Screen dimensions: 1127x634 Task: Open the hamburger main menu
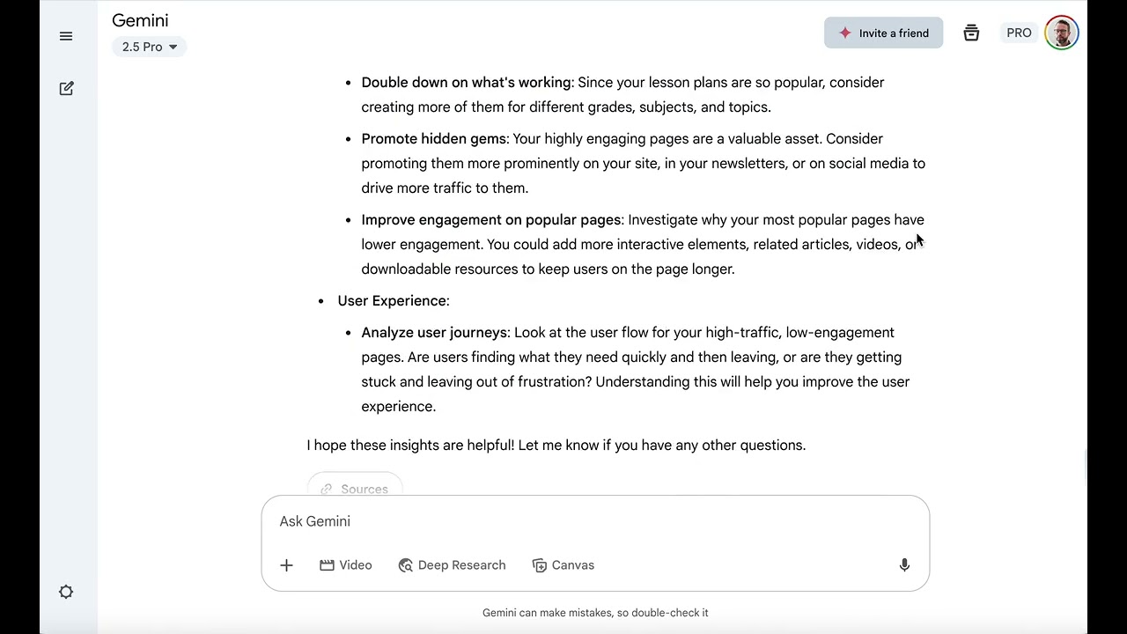pos(66,36)
